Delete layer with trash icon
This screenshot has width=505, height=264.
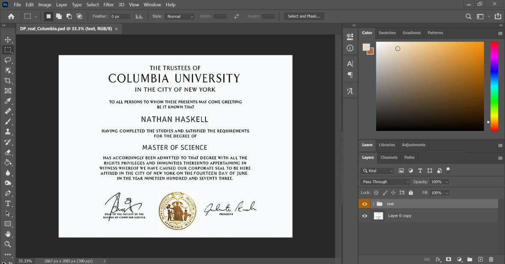coord(491,259)
